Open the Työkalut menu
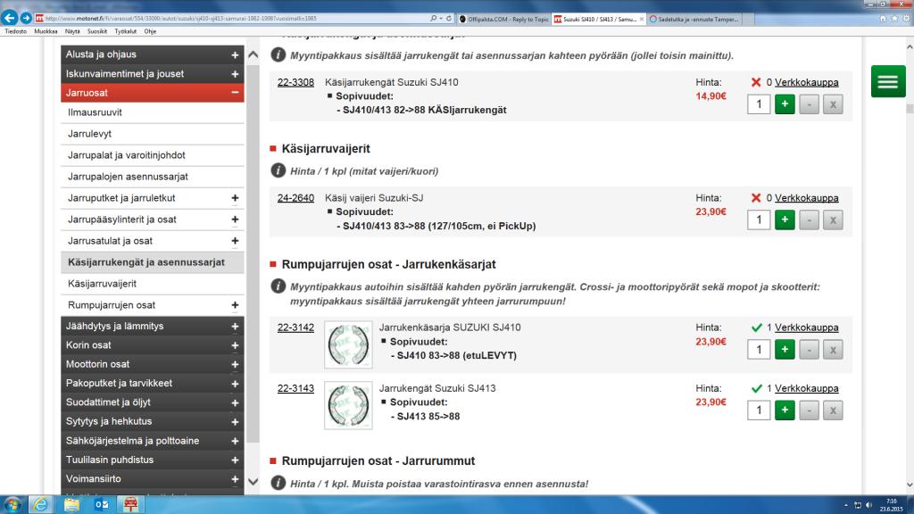Viewport: 914px width, 514px height. point(125,31)
